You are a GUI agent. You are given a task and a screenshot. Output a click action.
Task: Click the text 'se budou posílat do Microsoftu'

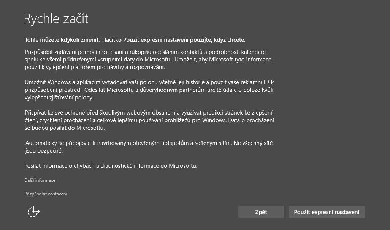65,128
